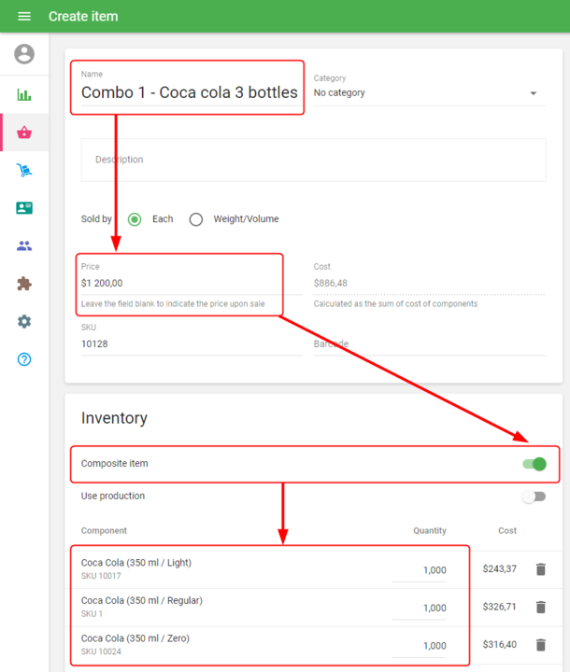Open Inventory management cart icon
Screen dimensions: 570x672
pyautogui.click(x=24, y=170)
